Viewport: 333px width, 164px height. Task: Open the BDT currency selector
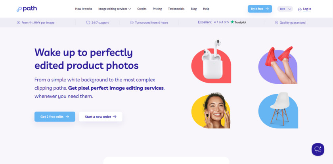click(x=285, y=9)
